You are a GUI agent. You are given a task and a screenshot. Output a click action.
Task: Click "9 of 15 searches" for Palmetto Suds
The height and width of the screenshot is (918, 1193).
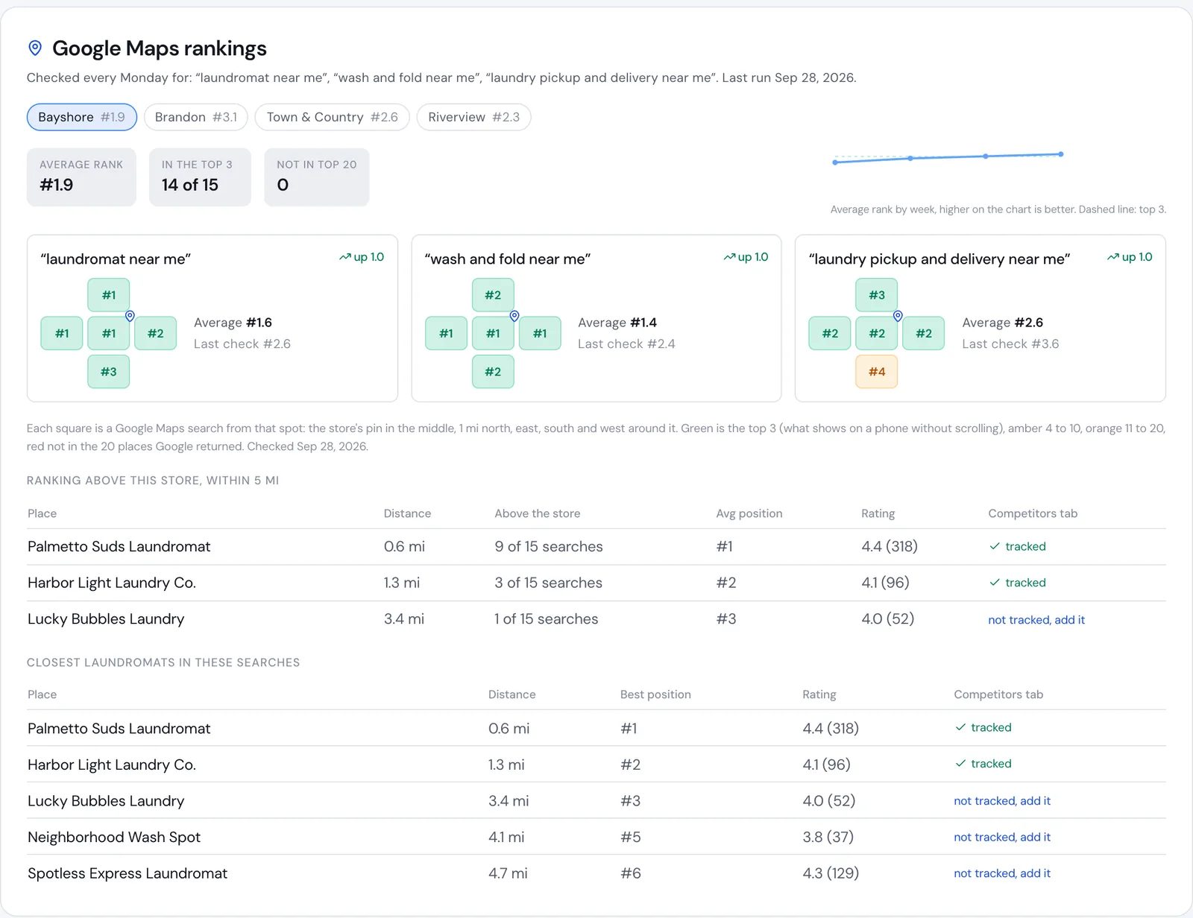(x=549, y=547)
